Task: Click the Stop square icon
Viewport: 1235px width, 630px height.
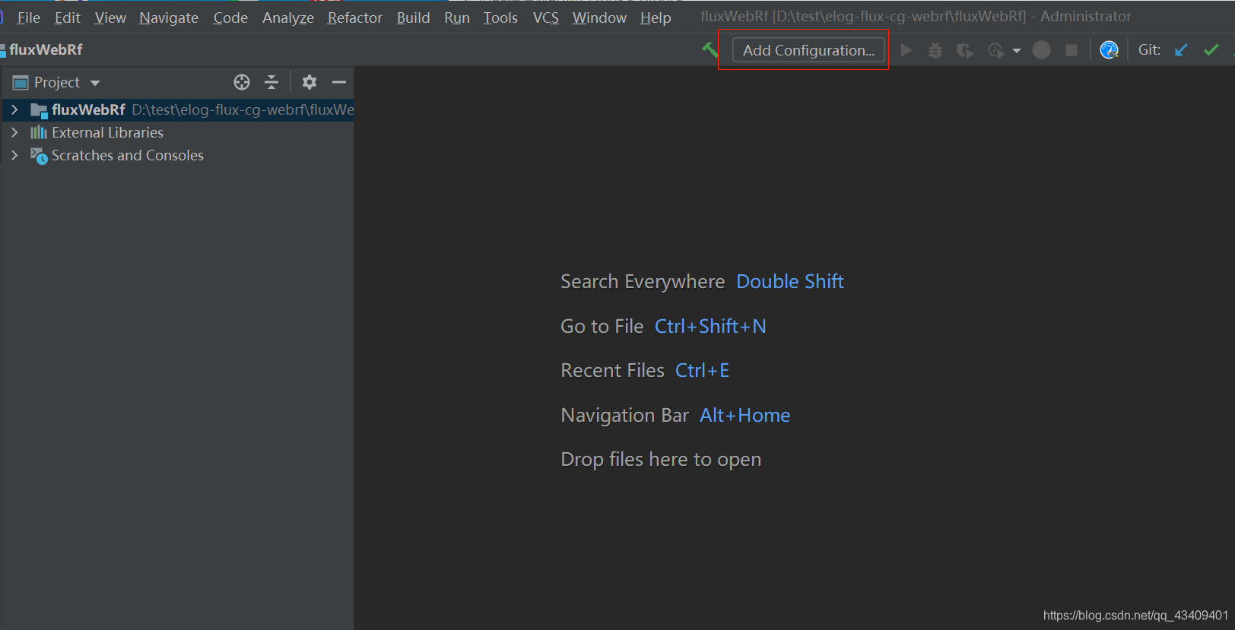Action: coord(1071,50)
